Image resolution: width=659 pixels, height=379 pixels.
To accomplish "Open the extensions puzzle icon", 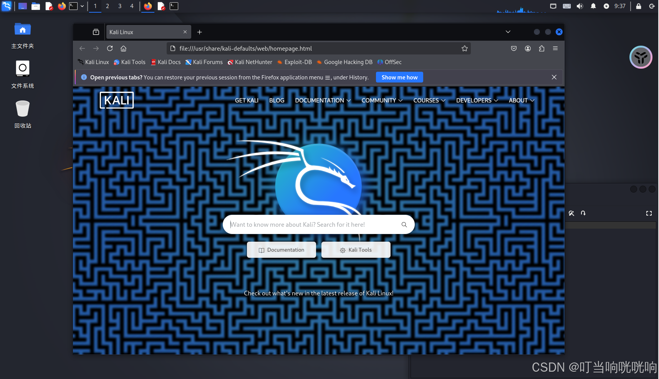I will click(x=541, y=48).
